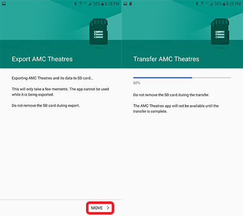This screenshot has width=243, height=216.
Task: Tap the Bluetooth icon in right status bar
Action: click(x=197, y=3)
